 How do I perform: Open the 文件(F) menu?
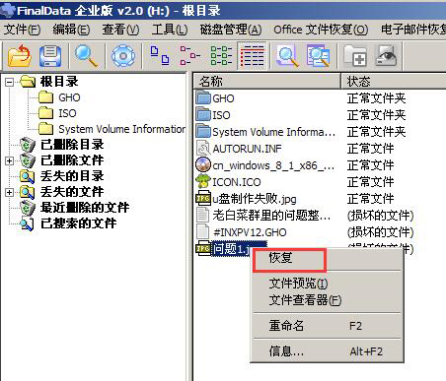click(22, 30)
